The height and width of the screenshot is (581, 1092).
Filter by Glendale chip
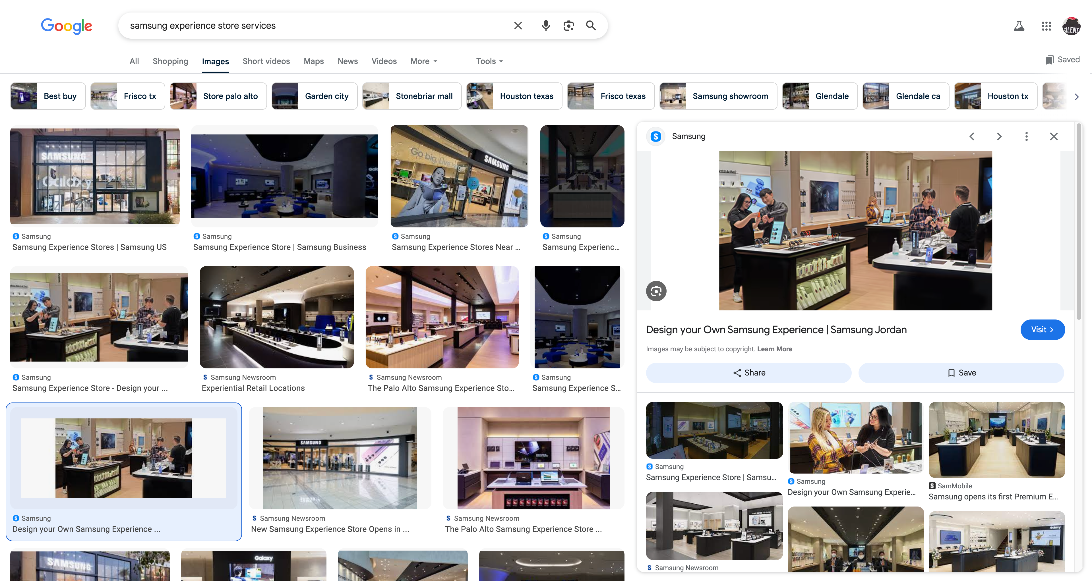click(820, 96)
